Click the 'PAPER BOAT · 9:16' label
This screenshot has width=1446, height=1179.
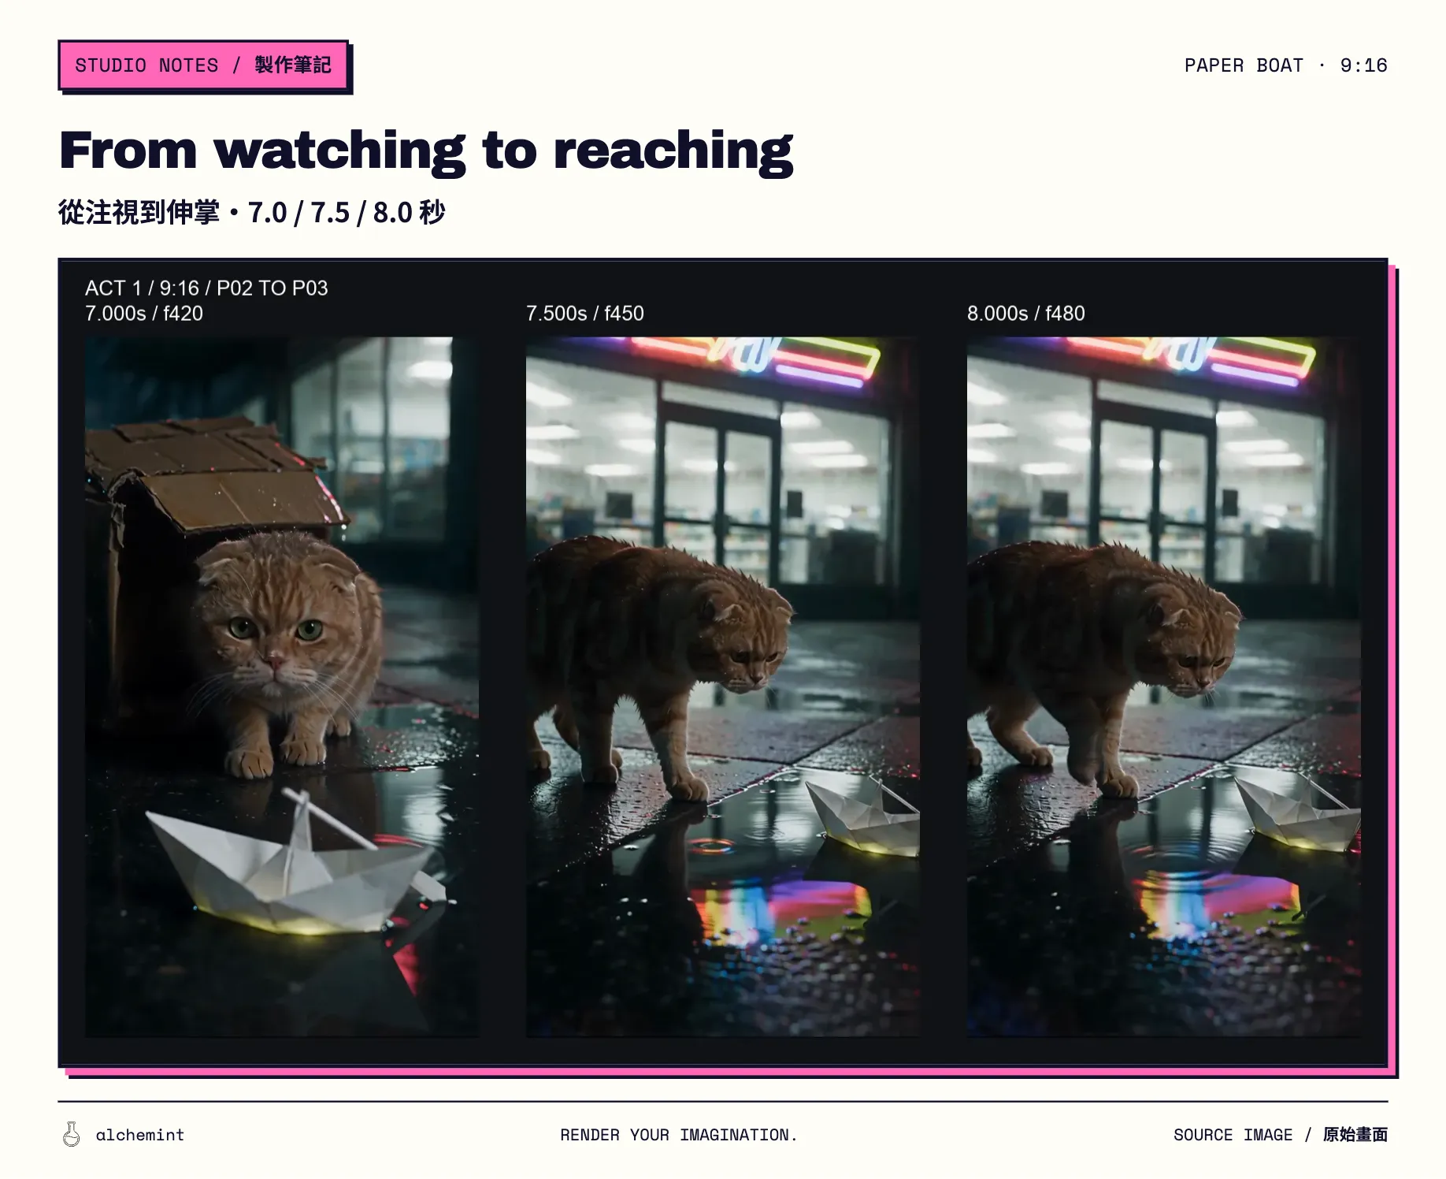(1285, 65)
